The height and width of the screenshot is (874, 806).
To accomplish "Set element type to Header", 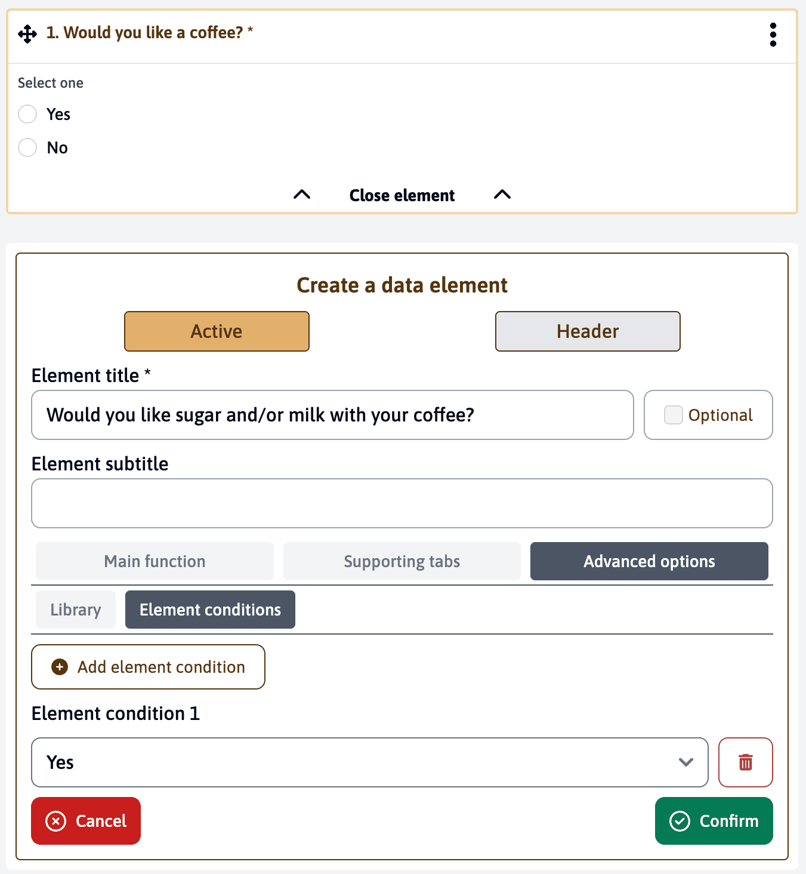I will 587,331.
